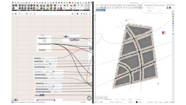186x105 pixels.
Task: Click DISTANCE BETWEEN BUILDINGS slider
Action: click(x=49, y=92)
